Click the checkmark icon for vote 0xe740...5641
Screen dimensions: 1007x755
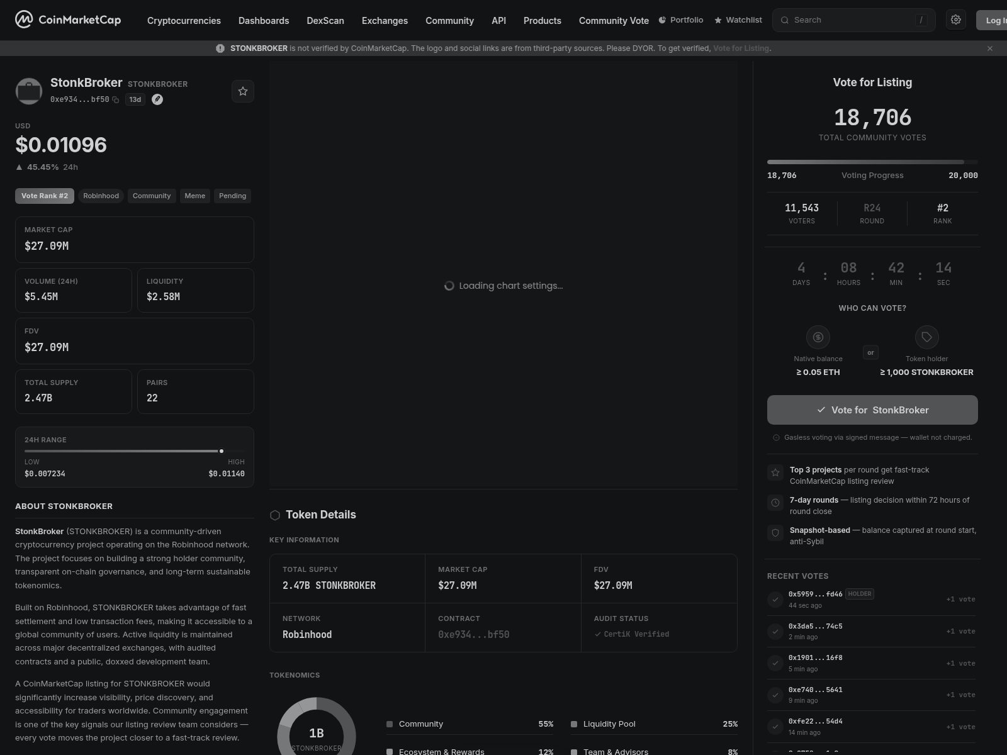775,695
